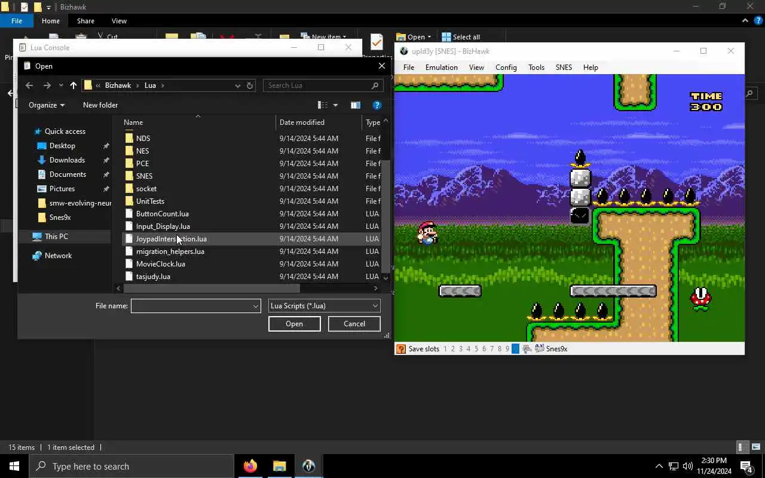This screenshot has width=765, height=478.
Task: Cancel the Open dialog
Action: 354,324
